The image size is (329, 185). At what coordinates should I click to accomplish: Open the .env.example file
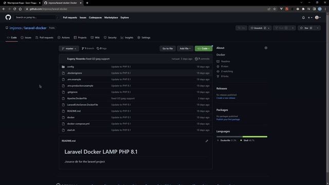(74, 79)
